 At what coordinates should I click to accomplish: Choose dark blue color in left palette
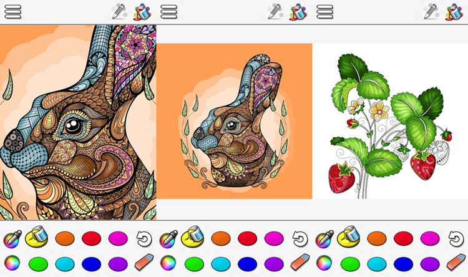click(x=91, y=264)
